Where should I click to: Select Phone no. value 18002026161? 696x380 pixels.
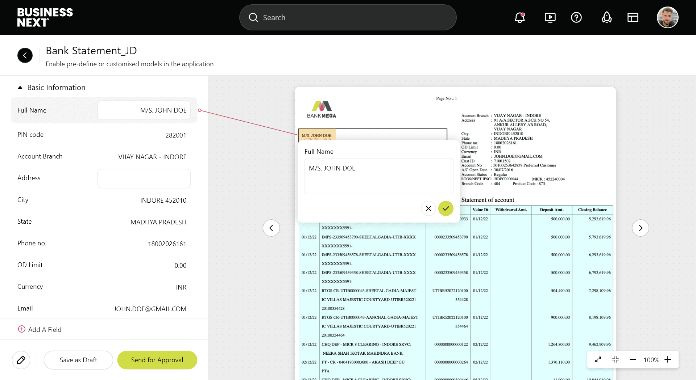[x=167, y=244]
